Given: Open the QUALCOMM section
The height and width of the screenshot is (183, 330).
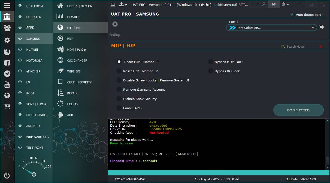Looking at the screenshot, I should tap(34, 6).
